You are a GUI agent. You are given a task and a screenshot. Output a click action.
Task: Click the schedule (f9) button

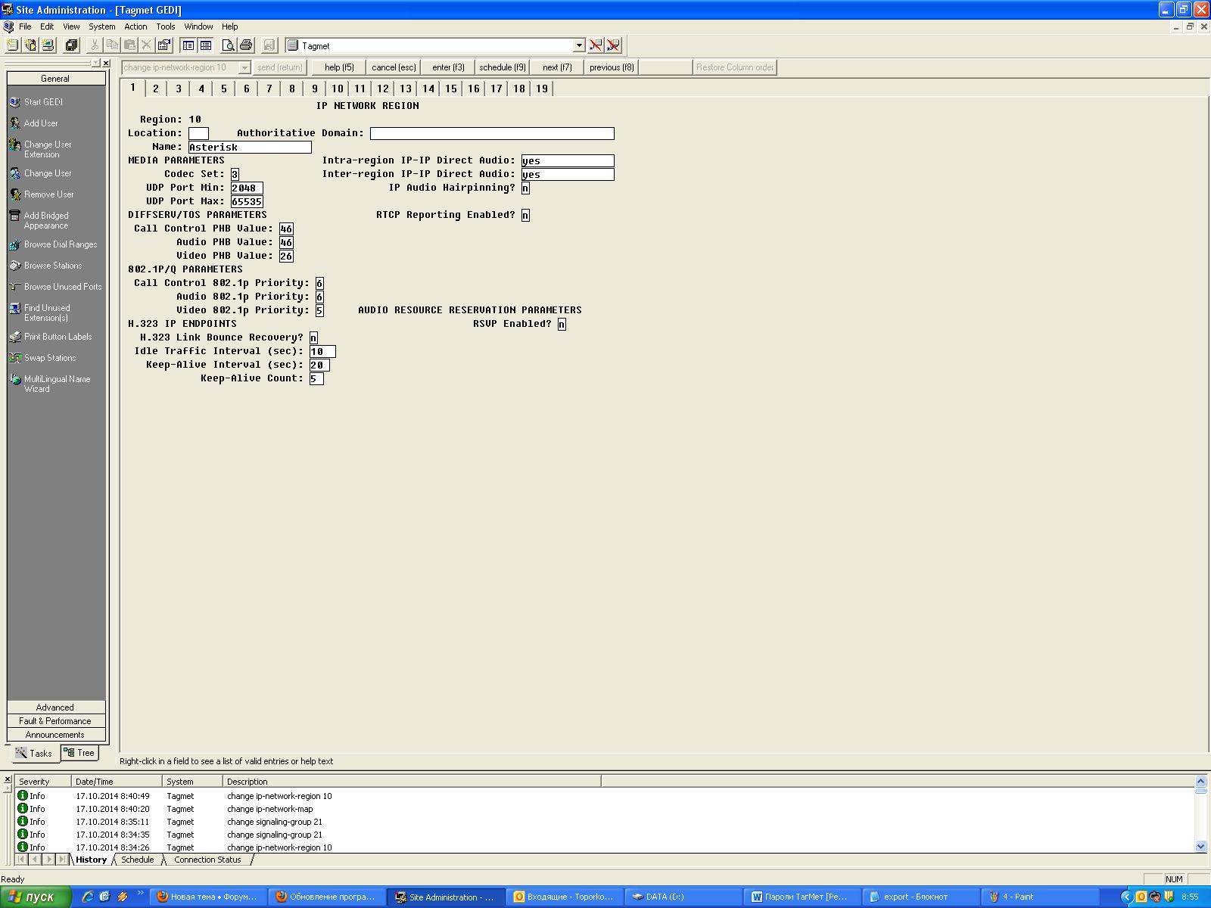click(x=503, y=67)
